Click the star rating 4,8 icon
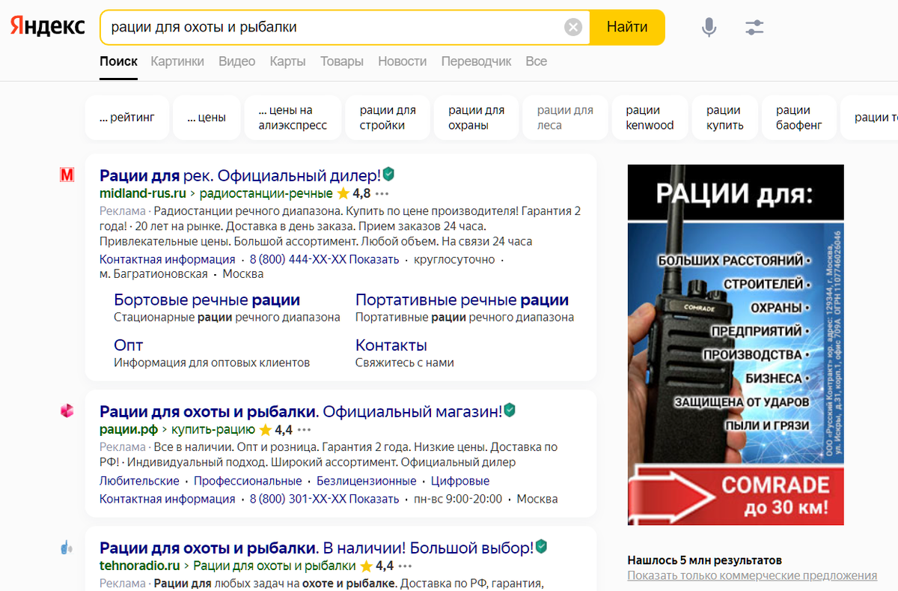Viewport: 898px width, 591px height. (343, 193)
